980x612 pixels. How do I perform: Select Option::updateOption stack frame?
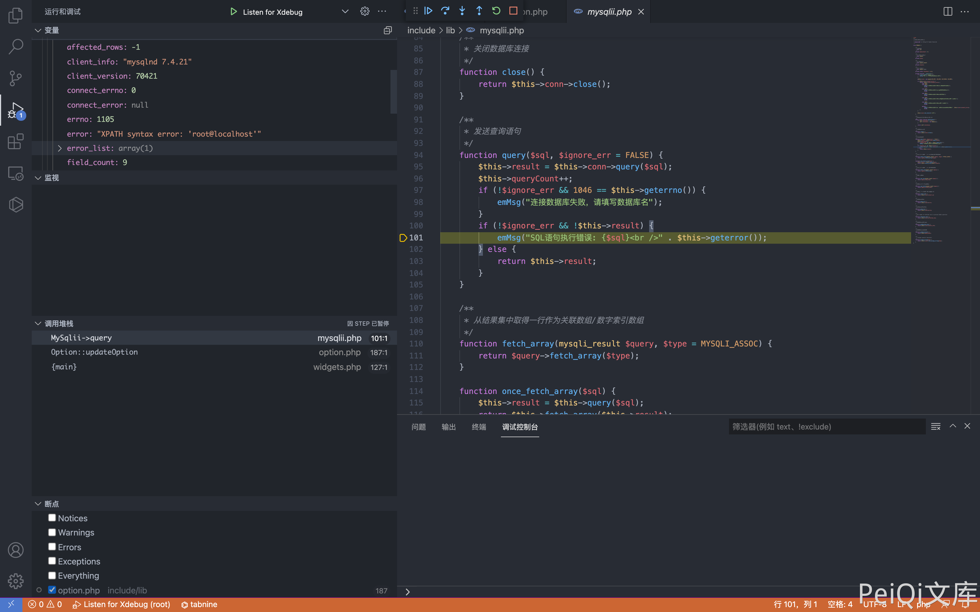(94, 352)
